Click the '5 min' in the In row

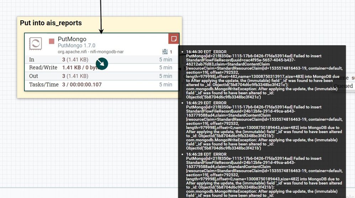165,59
